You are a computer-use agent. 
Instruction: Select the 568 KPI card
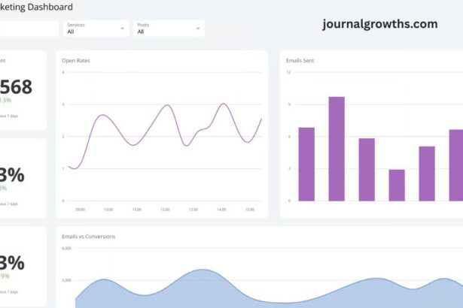tap(21, 89)
